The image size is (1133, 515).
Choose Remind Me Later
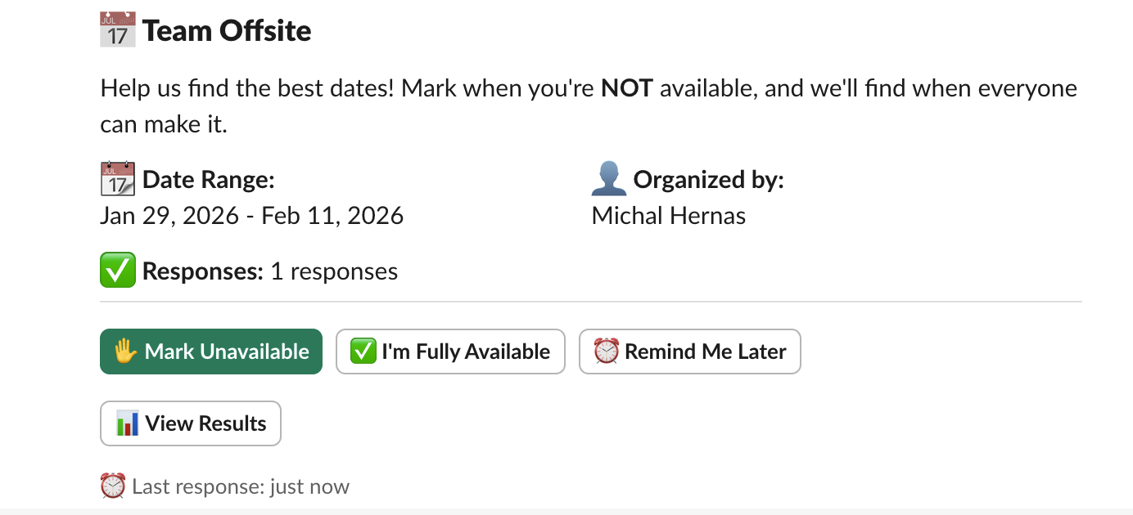point(690,351)
